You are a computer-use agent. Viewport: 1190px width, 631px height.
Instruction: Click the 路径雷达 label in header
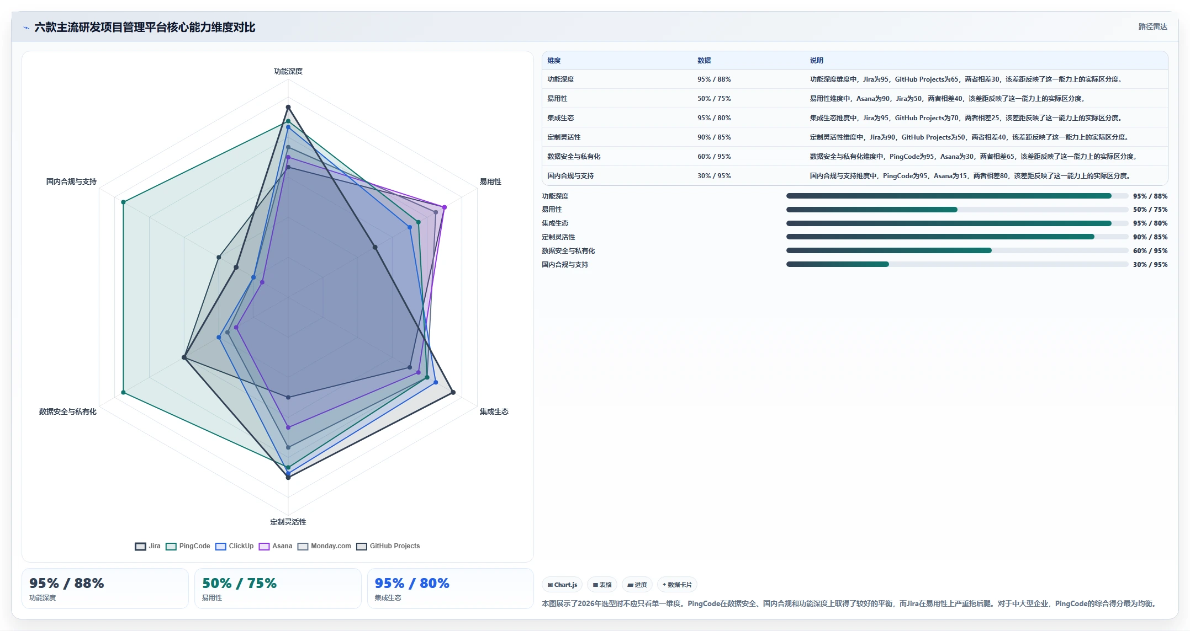[x=1152, y=26]
